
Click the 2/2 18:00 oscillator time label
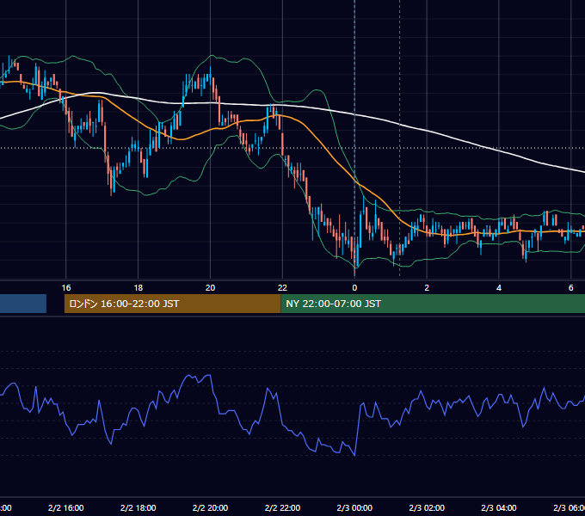(138, 507)
